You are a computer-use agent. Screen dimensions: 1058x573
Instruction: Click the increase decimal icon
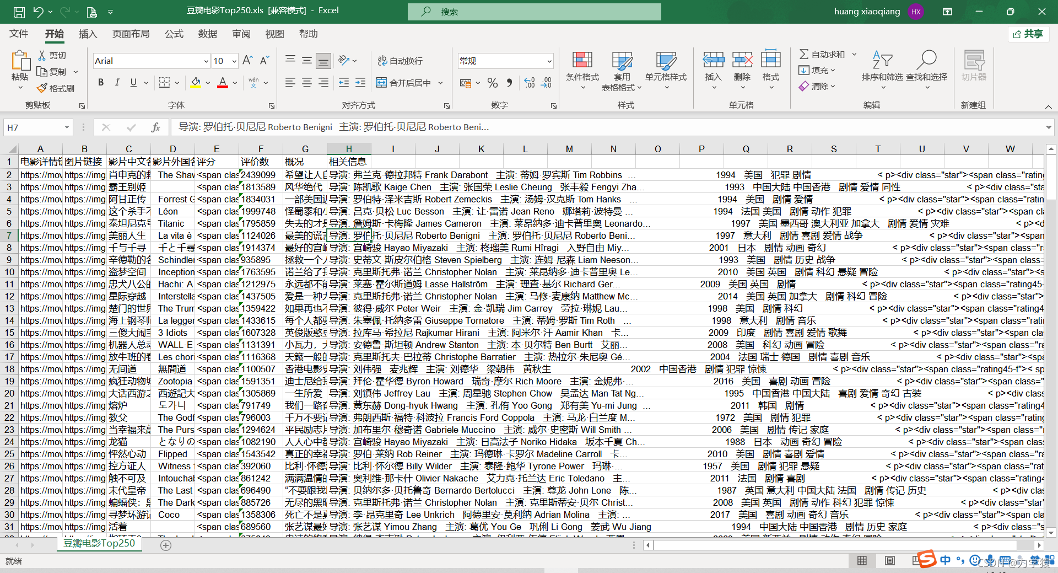(x=530, y=83)
